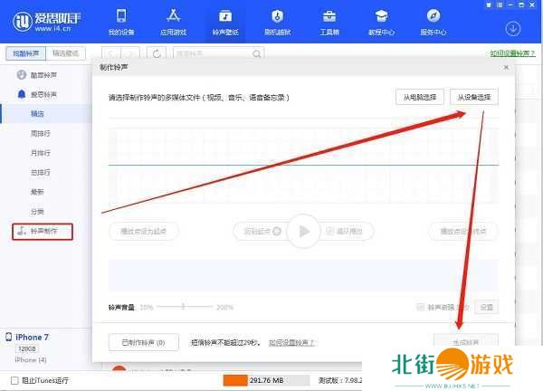This screenshot has width=543, height=391.
Task: Open 如何设置铃声 help link in dialog
Action: coord(293,343)
